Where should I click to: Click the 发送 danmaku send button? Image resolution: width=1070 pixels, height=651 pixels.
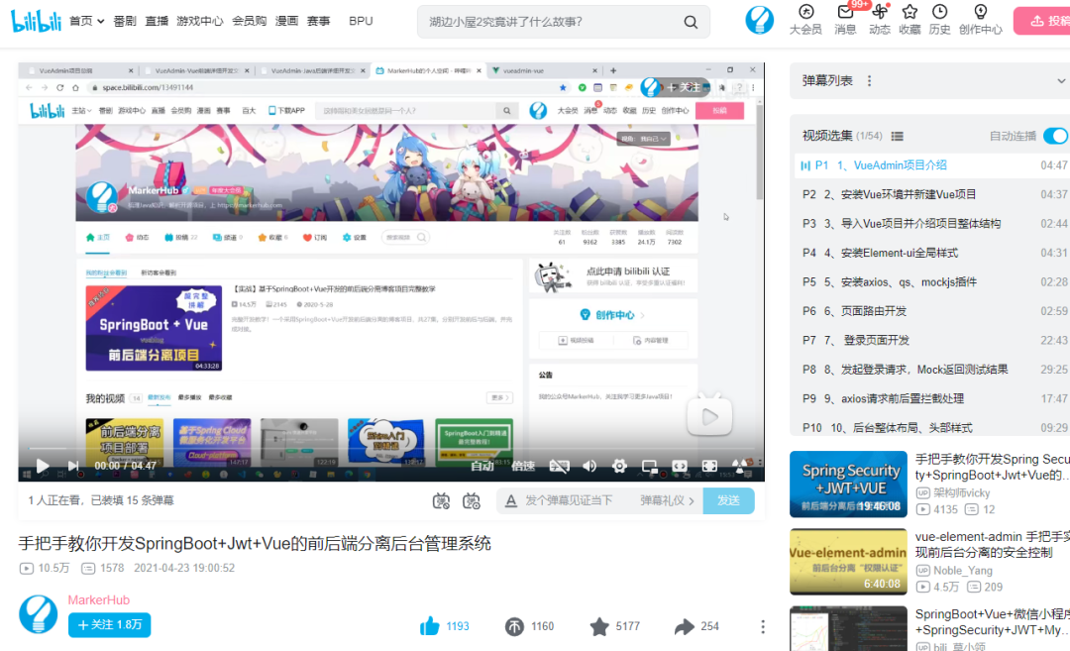728,502
